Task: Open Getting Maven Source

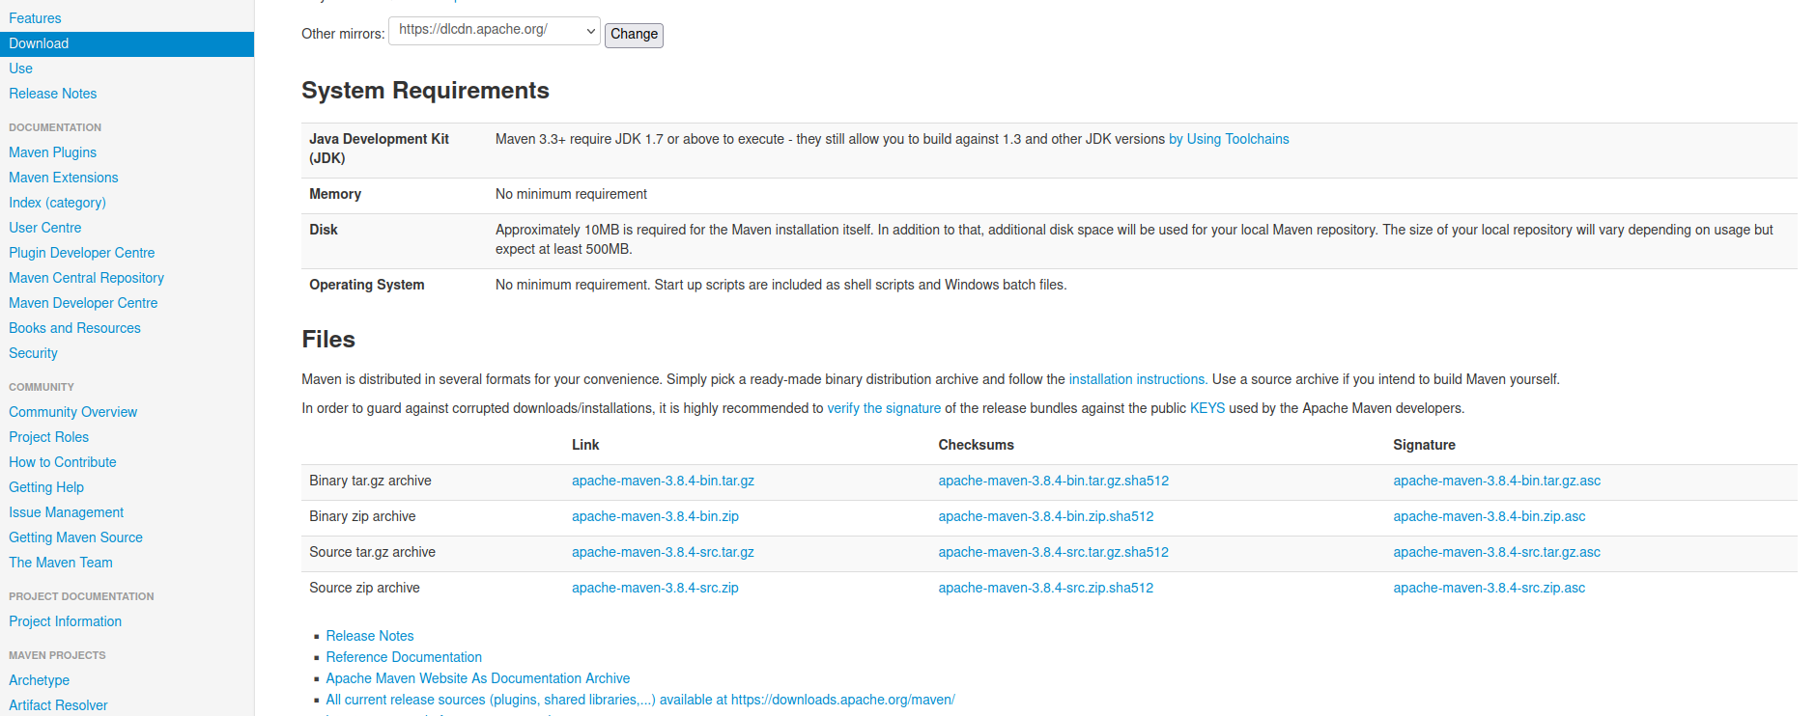Action: [75, 537]
